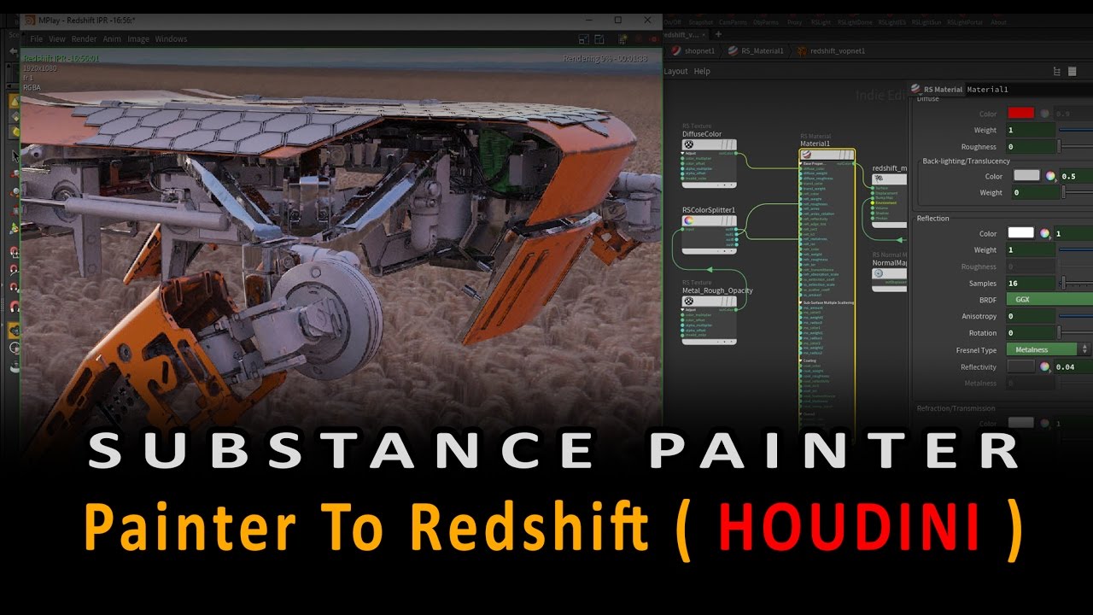
Task: Open the white Reflection Color swatch
Action: coord(1020,233)
